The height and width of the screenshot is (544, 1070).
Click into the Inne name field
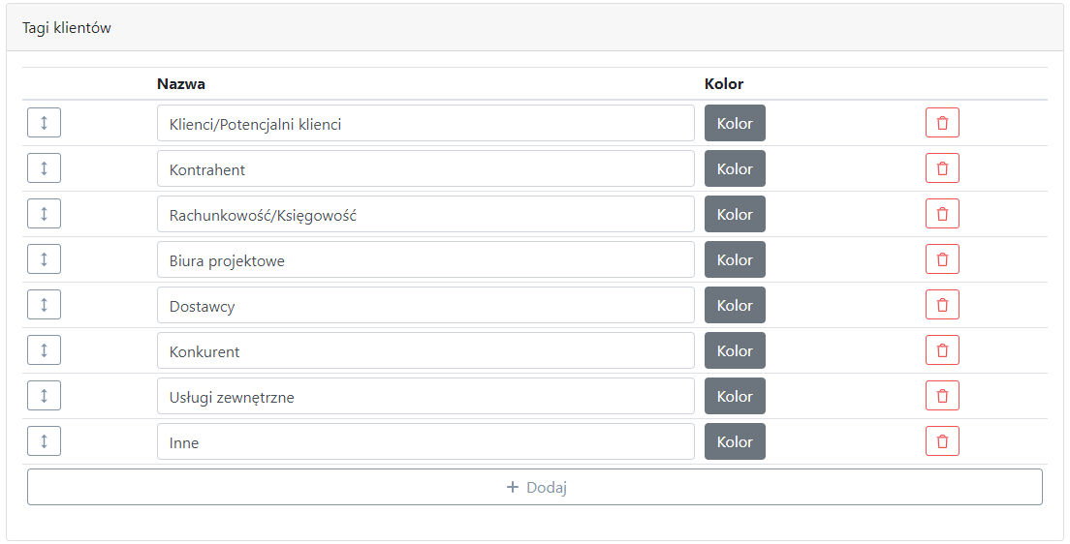coord(425,441)
